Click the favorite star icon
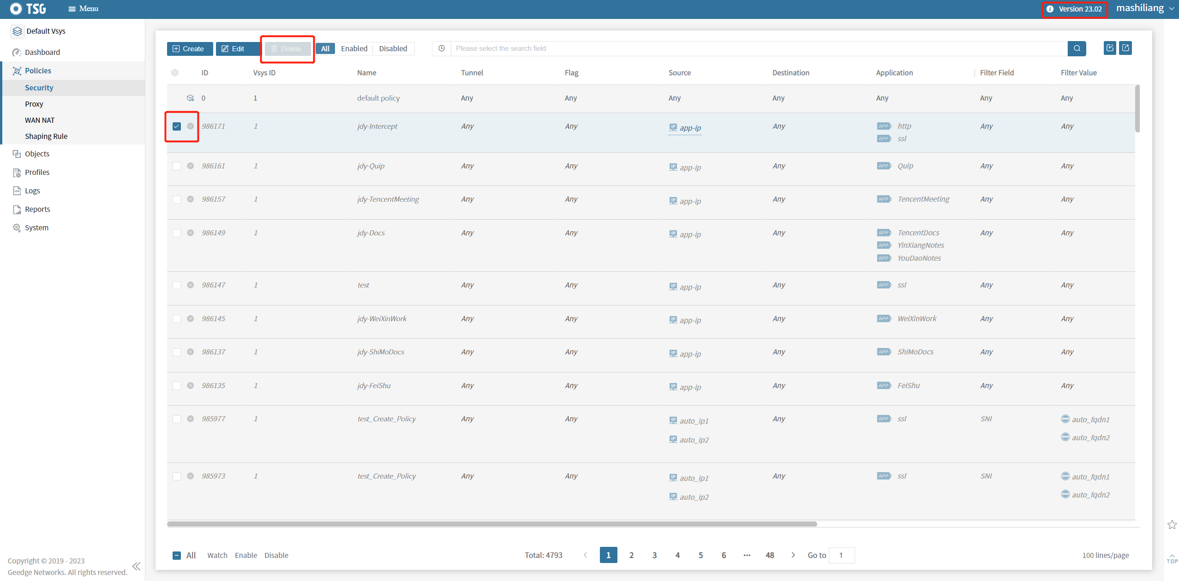Image resolution: width=1179 pixels, height=581 pixels. tap(1172, 525)
